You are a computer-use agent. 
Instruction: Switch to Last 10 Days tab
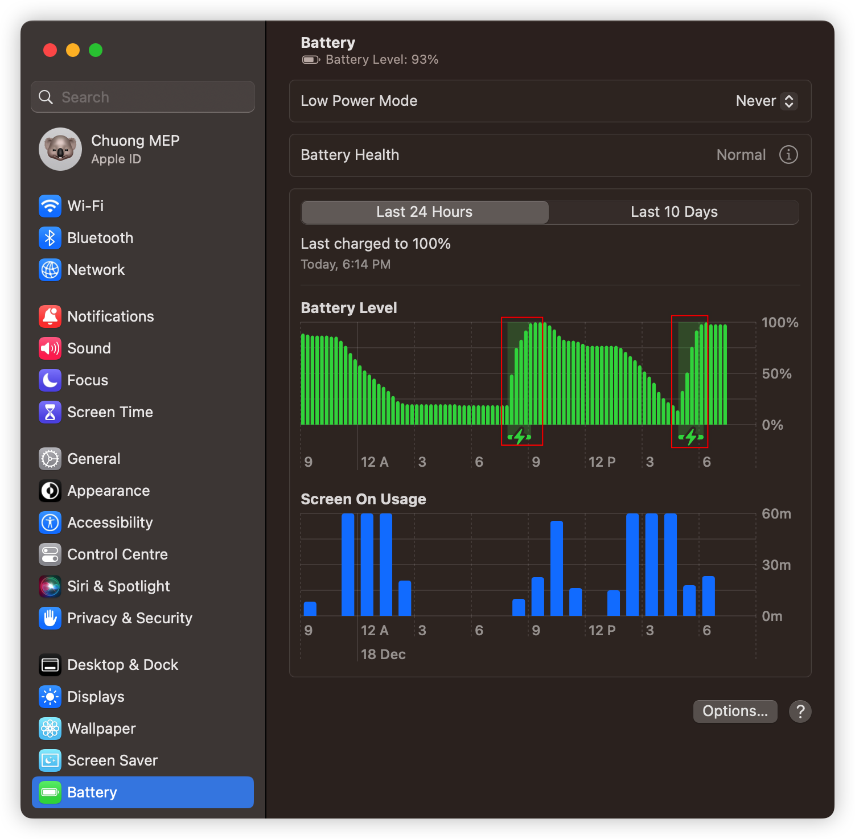673,212
